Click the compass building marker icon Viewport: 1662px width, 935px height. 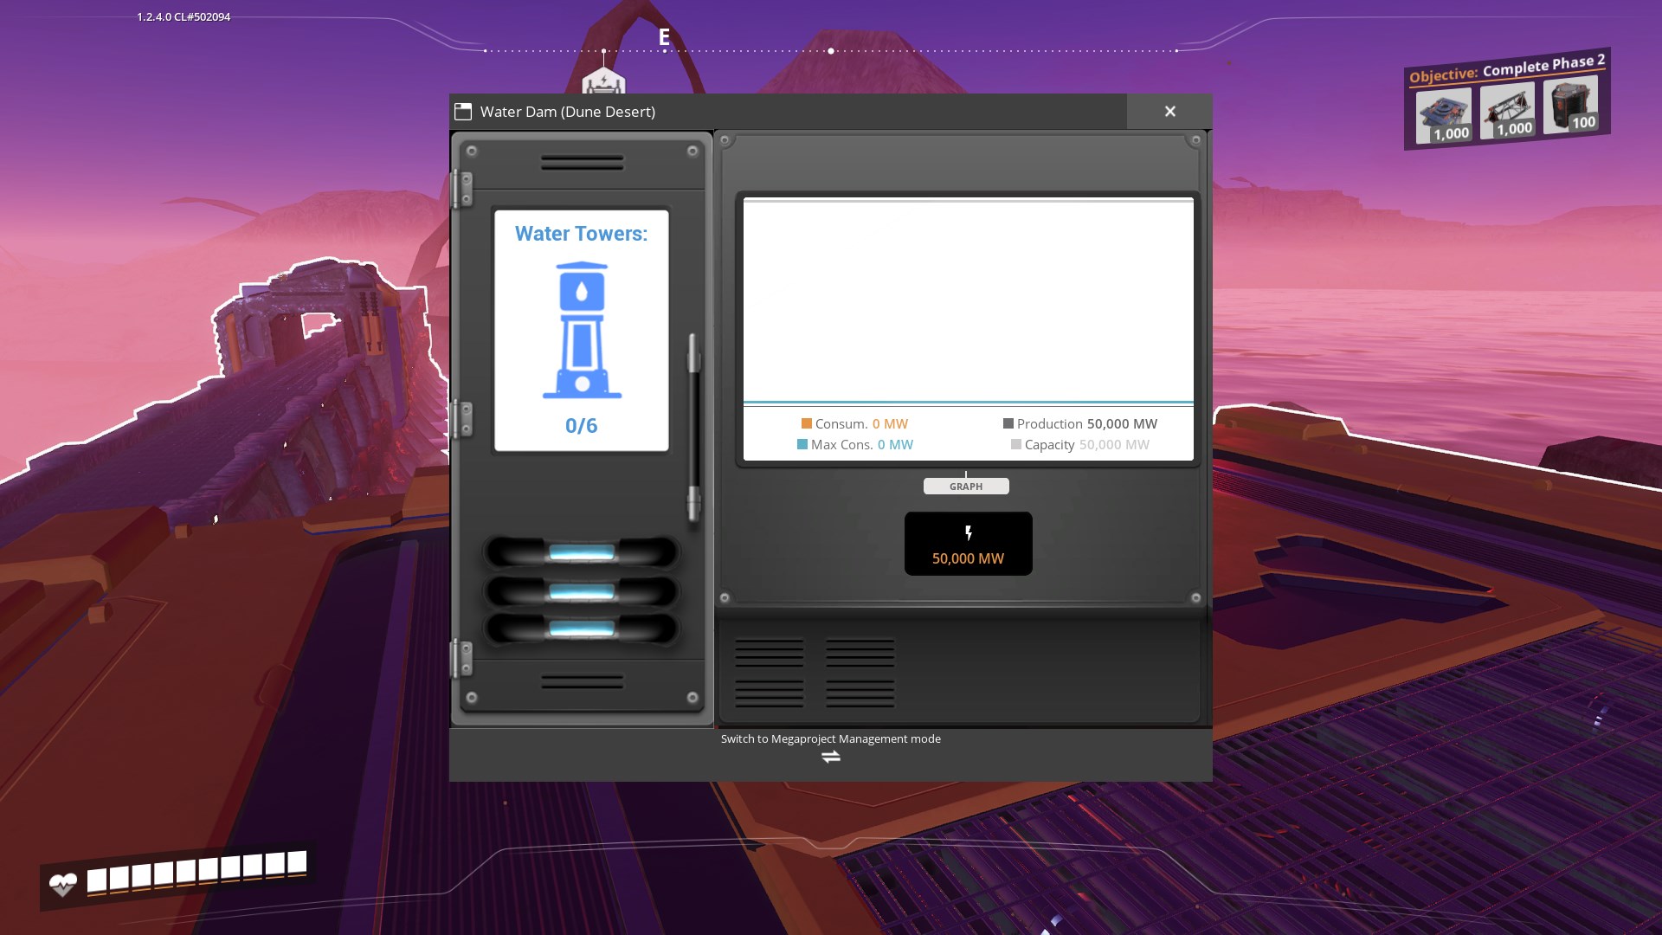[x=603, y=82]
